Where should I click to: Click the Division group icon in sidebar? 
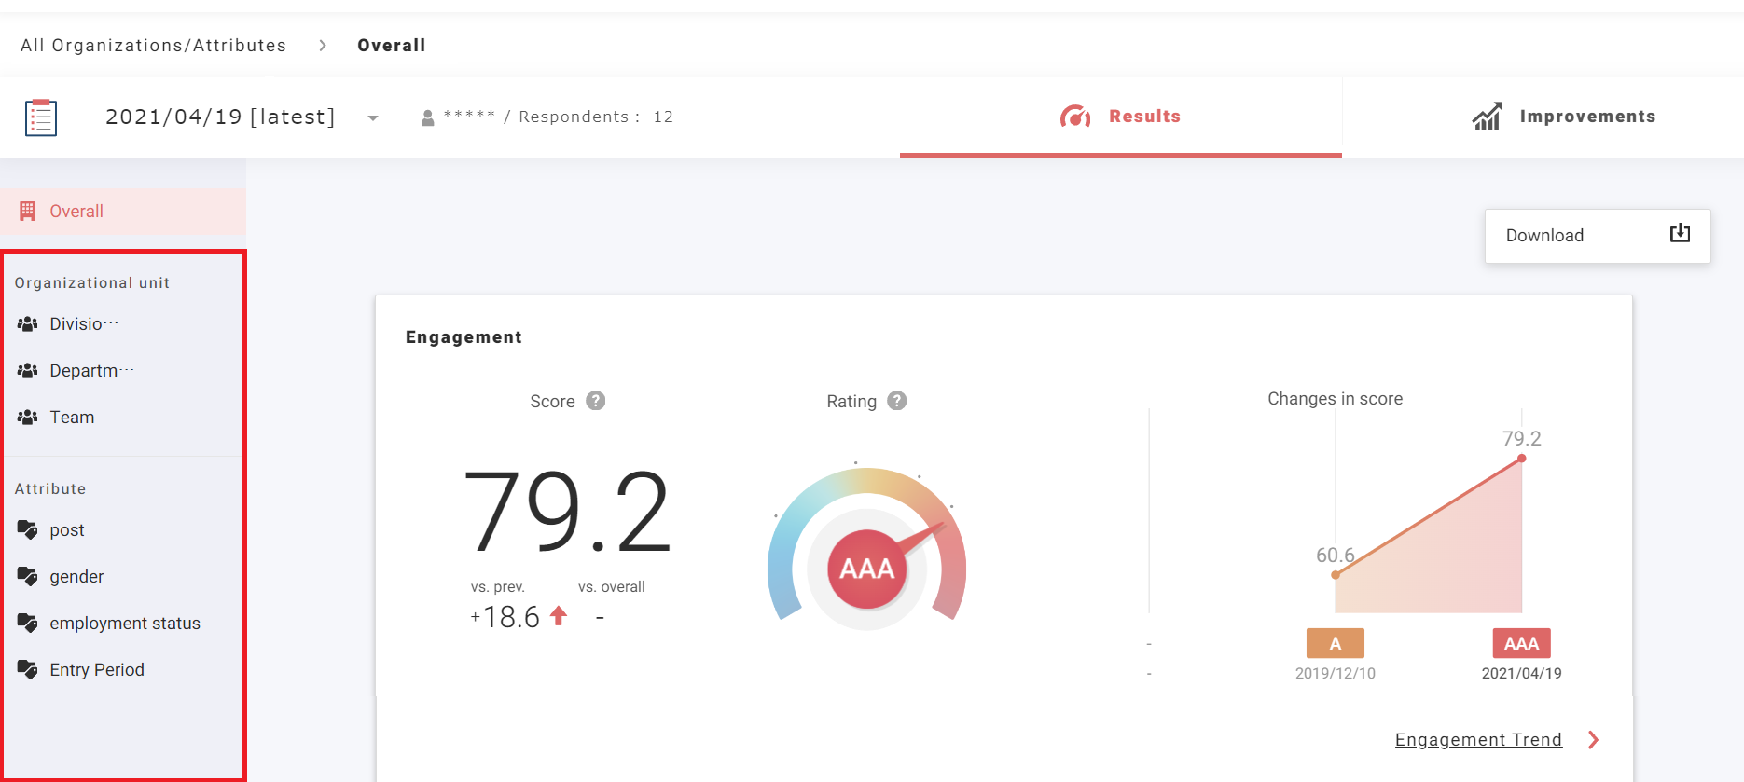coord(28,324)
